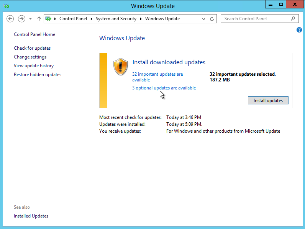Click the text Today at 3:46 PM
The height and width of the screenshot is (229, 305).
click(x=184, y=117)
